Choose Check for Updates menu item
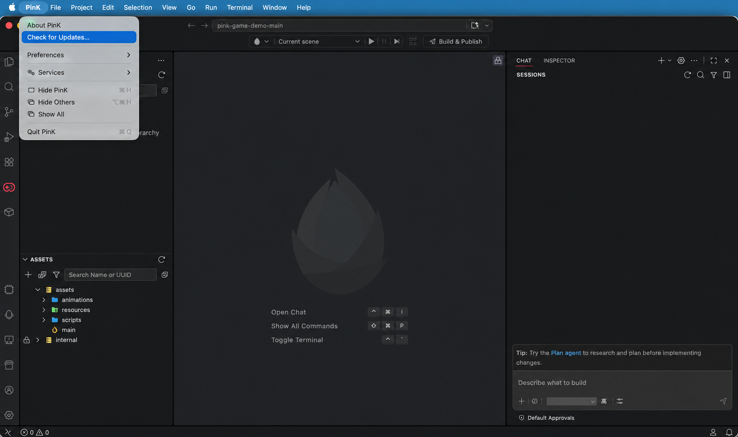738x437 pixels. click(79, 37)
